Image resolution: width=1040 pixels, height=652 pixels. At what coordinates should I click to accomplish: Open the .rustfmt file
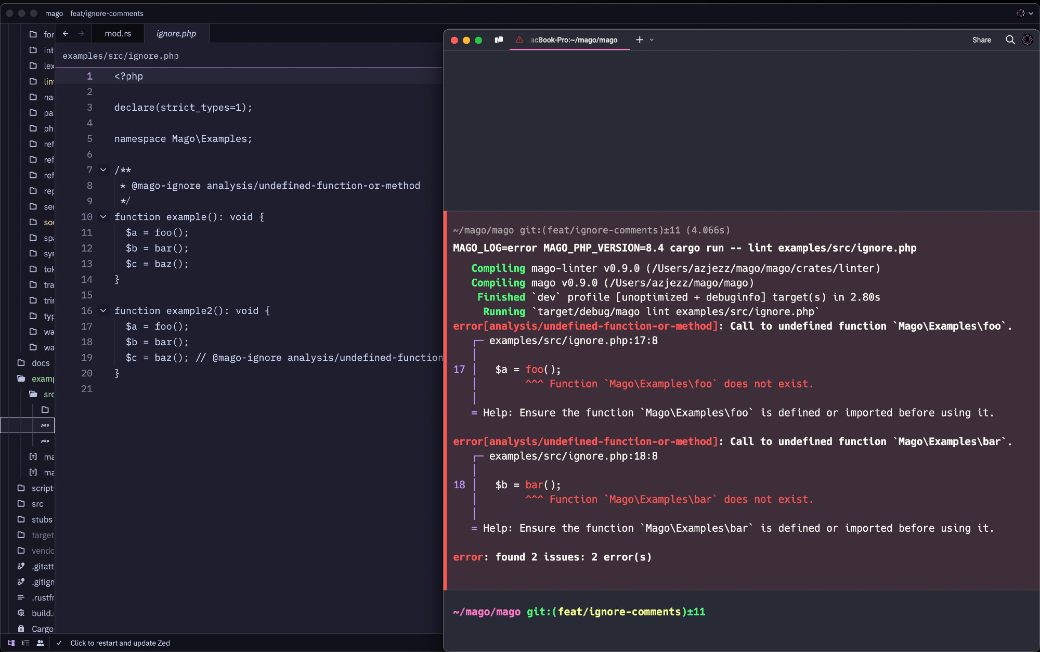(35, 597)
